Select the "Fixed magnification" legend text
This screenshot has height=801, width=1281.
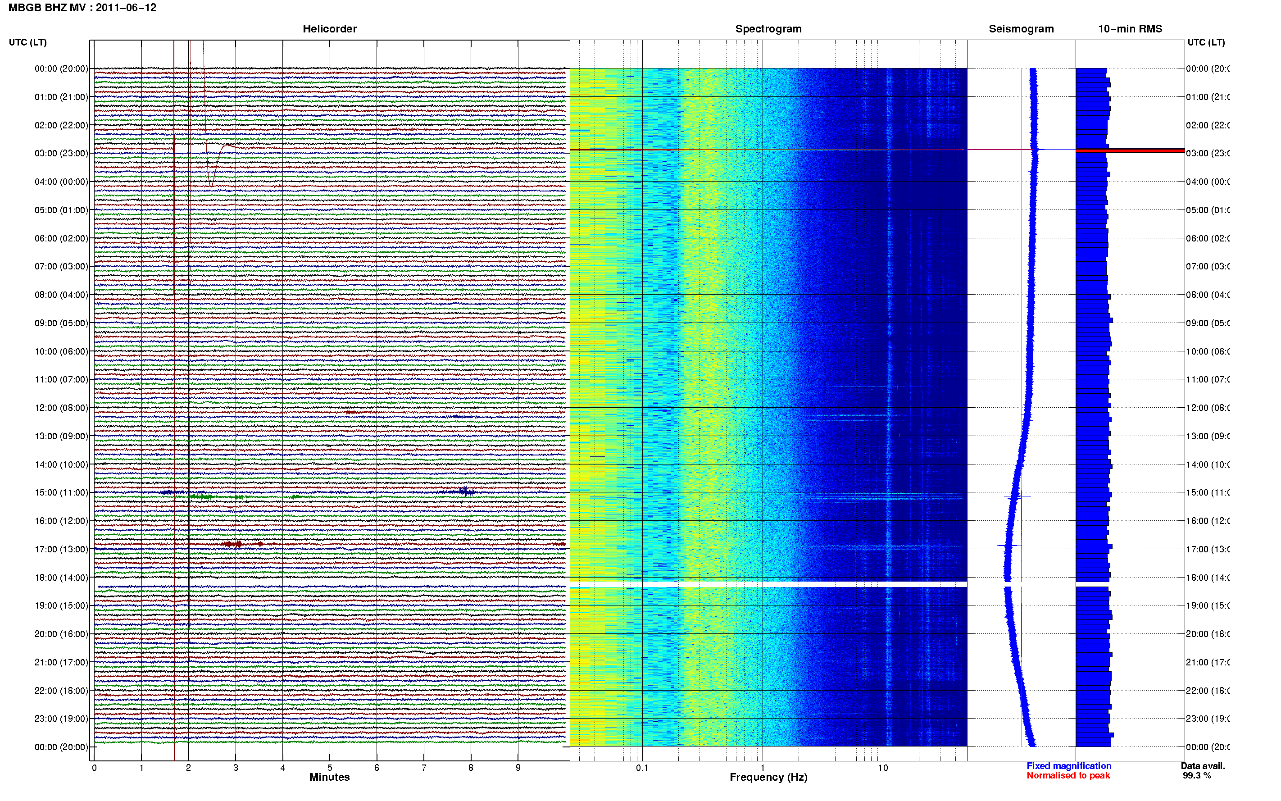[1069, 766]
